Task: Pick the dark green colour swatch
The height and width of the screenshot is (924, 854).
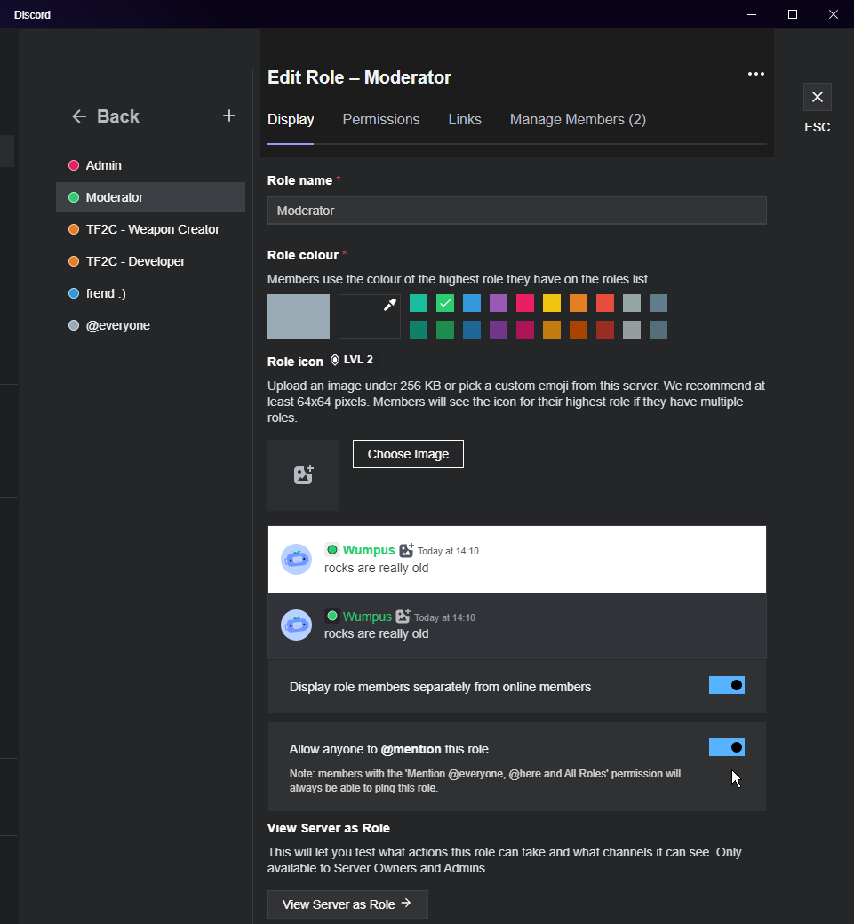Action: tap(445, 330)
